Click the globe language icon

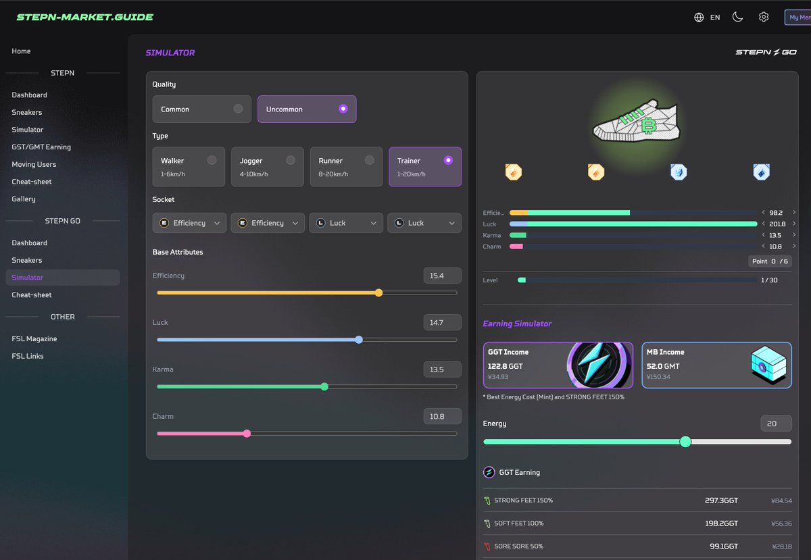[x=699, y=17]
